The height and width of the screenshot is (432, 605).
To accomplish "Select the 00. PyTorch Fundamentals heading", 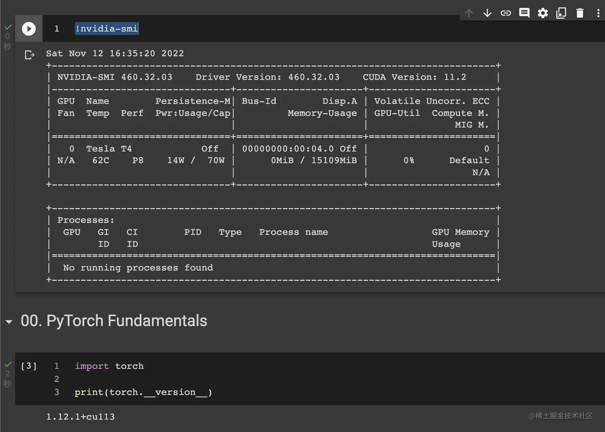I will click(x=114, y=321).
